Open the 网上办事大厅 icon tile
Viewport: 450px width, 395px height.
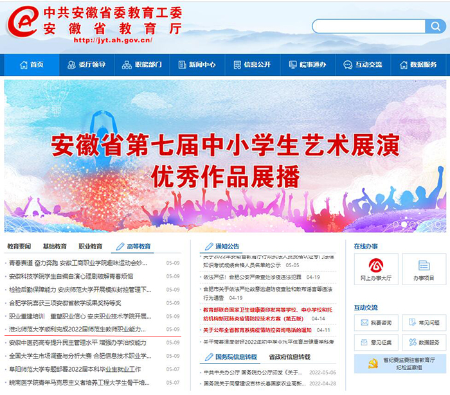(x=376, y=269)
